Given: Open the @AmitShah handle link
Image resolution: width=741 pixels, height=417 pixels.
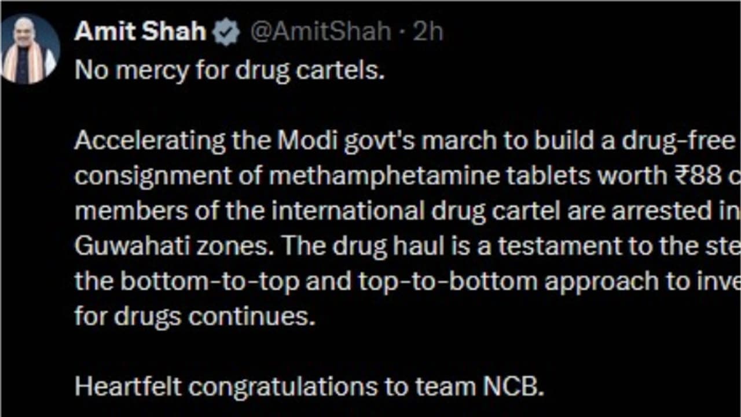Looking at the screenshot, I should pyautogui.click(x=320, y=32).
